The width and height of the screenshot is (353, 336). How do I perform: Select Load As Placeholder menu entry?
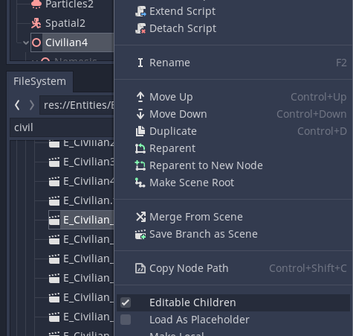pyautogui.click(x=233, y=320)
